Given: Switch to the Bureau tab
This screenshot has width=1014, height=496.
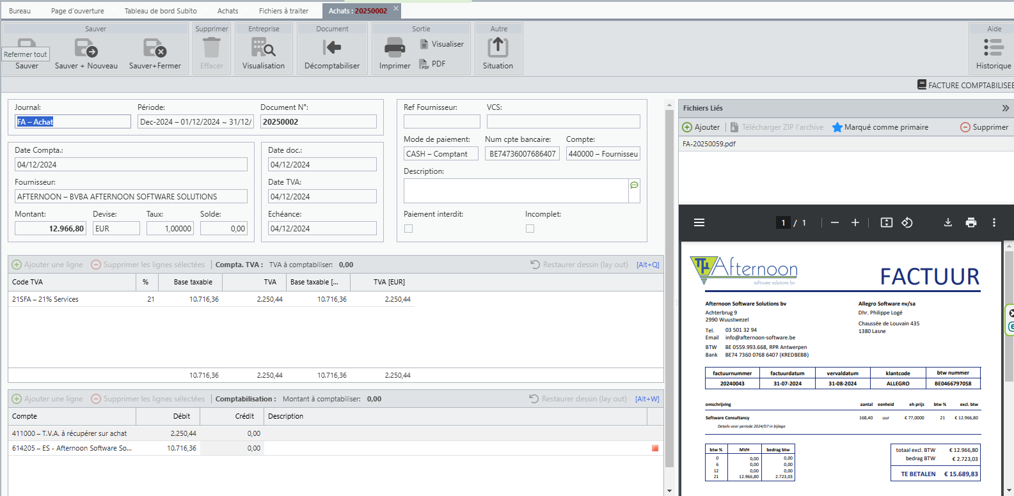Looking at the screenshot, I should pos(20,11).
